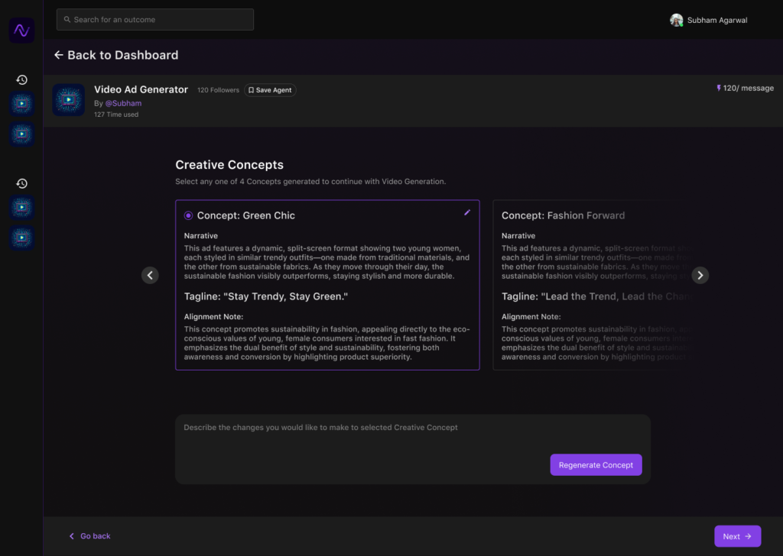Click the Next button
Viewport: 783px width, 556px height.
coord(737,536)
